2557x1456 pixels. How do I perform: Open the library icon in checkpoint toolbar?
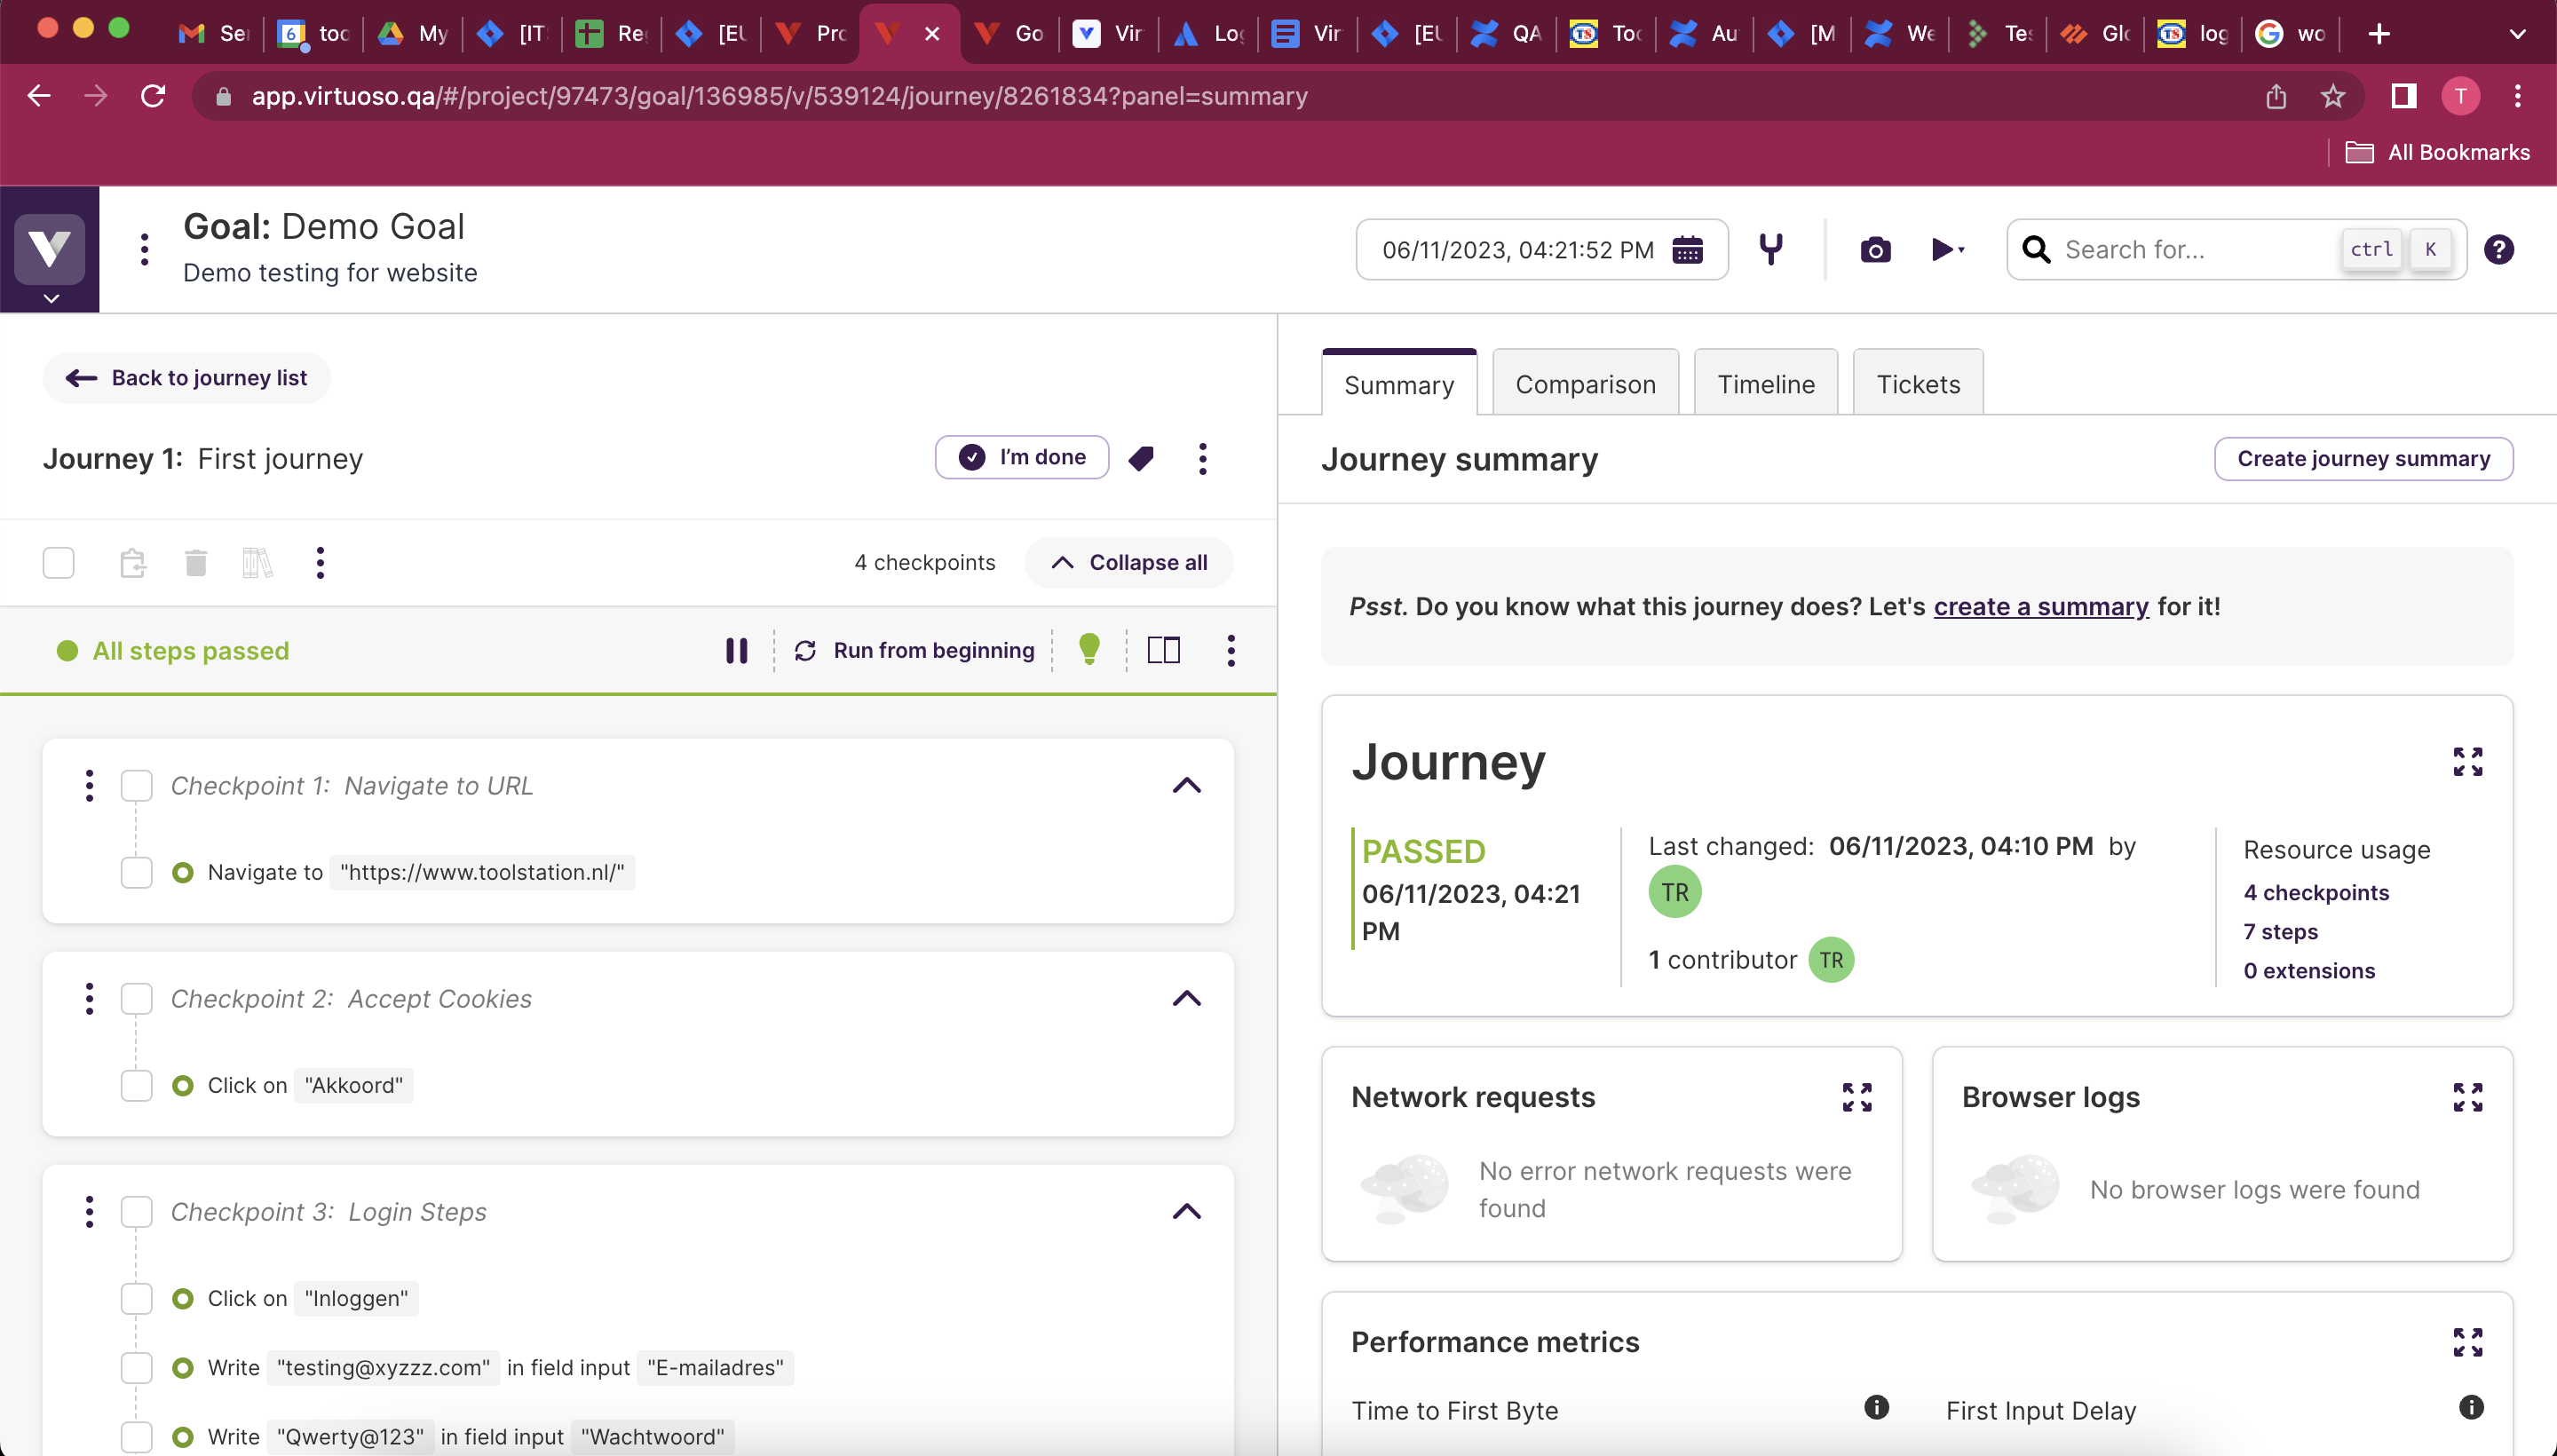coord(255,562)
